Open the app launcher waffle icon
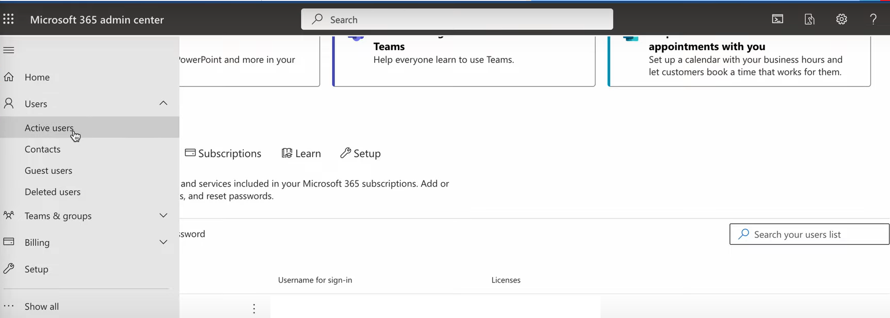Image resolution: width=890 pixels, height=318 pixels. [x=8, y=19]
